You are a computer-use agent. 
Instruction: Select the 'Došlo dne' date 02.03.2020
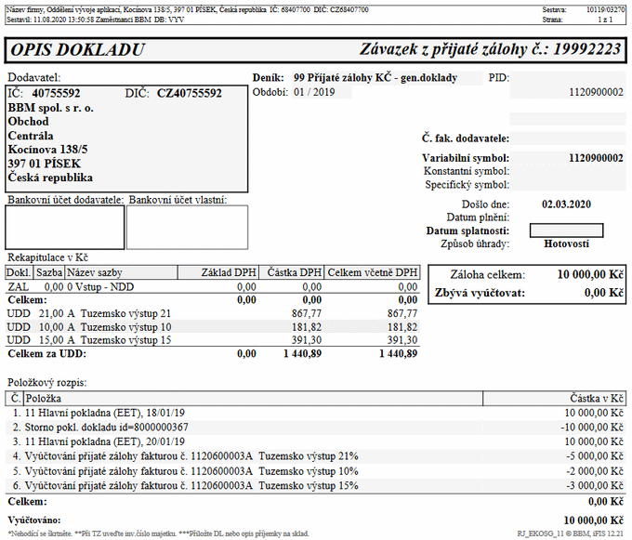[x=566, y=204]
